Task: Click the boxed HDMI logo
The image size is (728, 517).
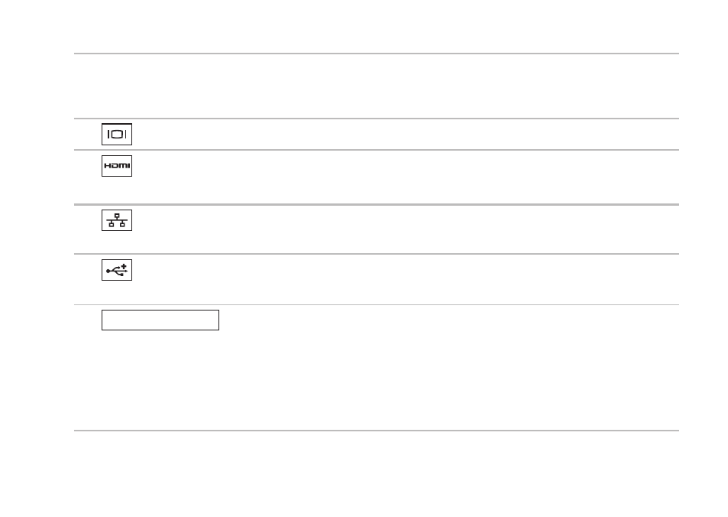Action: click(117, 166)
